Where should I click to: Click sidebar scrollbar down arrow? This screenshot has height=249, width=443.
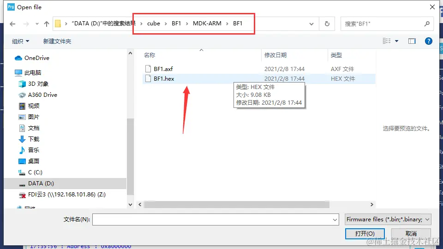click(130, 205)
